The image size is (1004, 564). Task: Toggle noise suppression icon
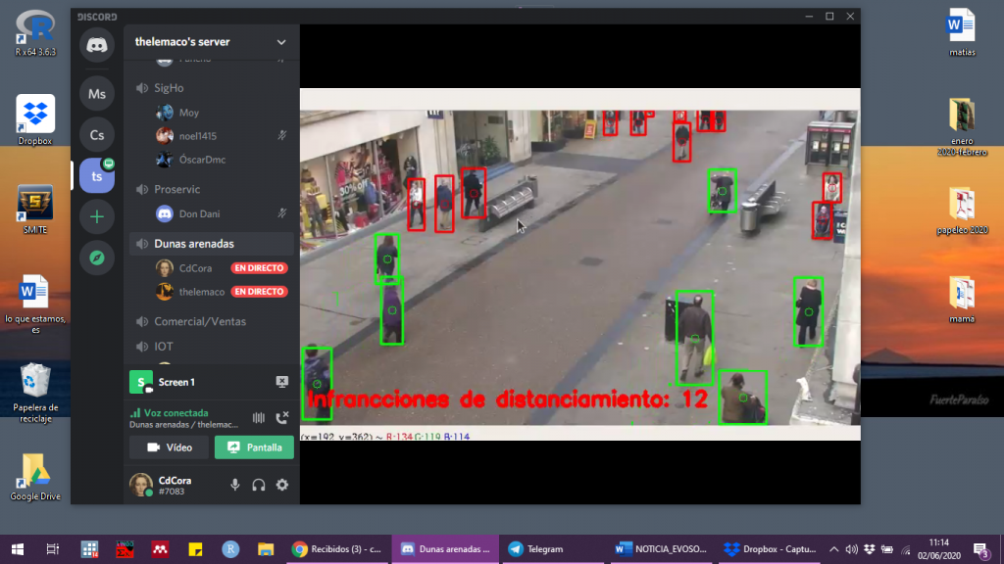[259, 418]
